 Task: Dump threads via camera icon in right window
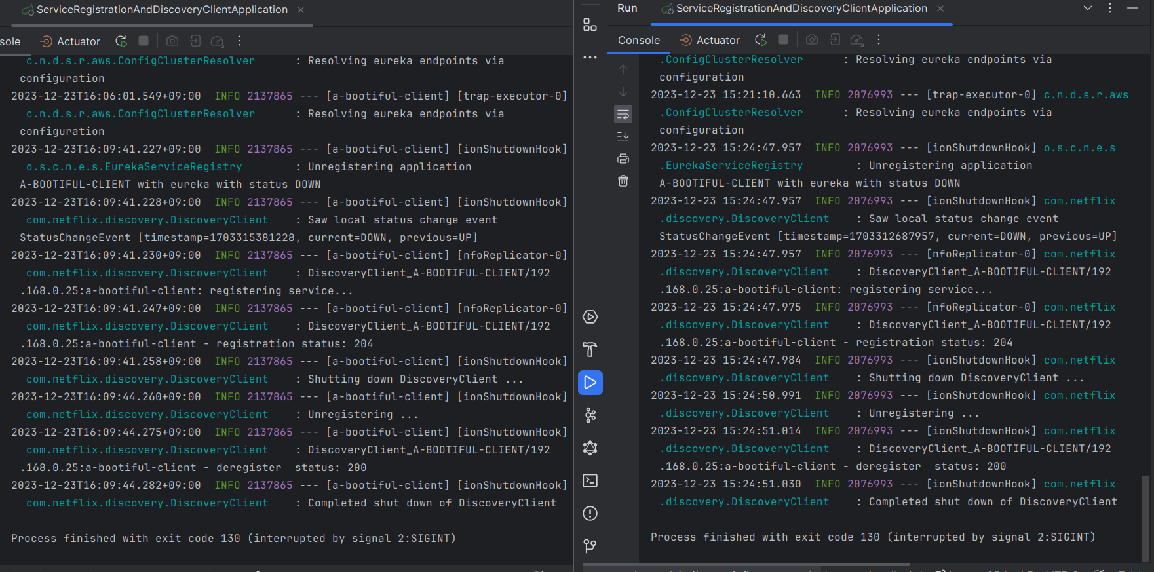[812, 39]
